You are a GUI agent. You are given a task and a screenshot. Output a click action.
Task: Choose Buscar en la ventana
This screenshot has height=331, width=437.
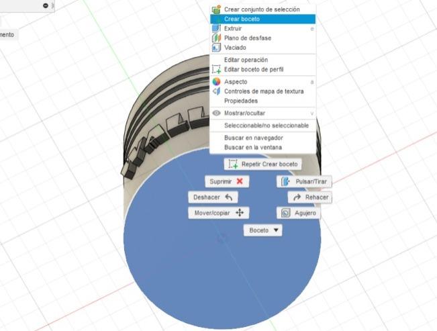263,147
